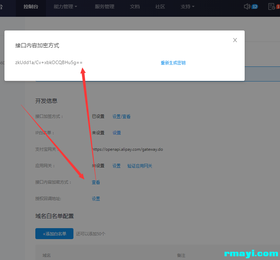The width and height of the screenshot is (280, 260).
Task: Click the speaker notification icon
Action: click(247, 7)
